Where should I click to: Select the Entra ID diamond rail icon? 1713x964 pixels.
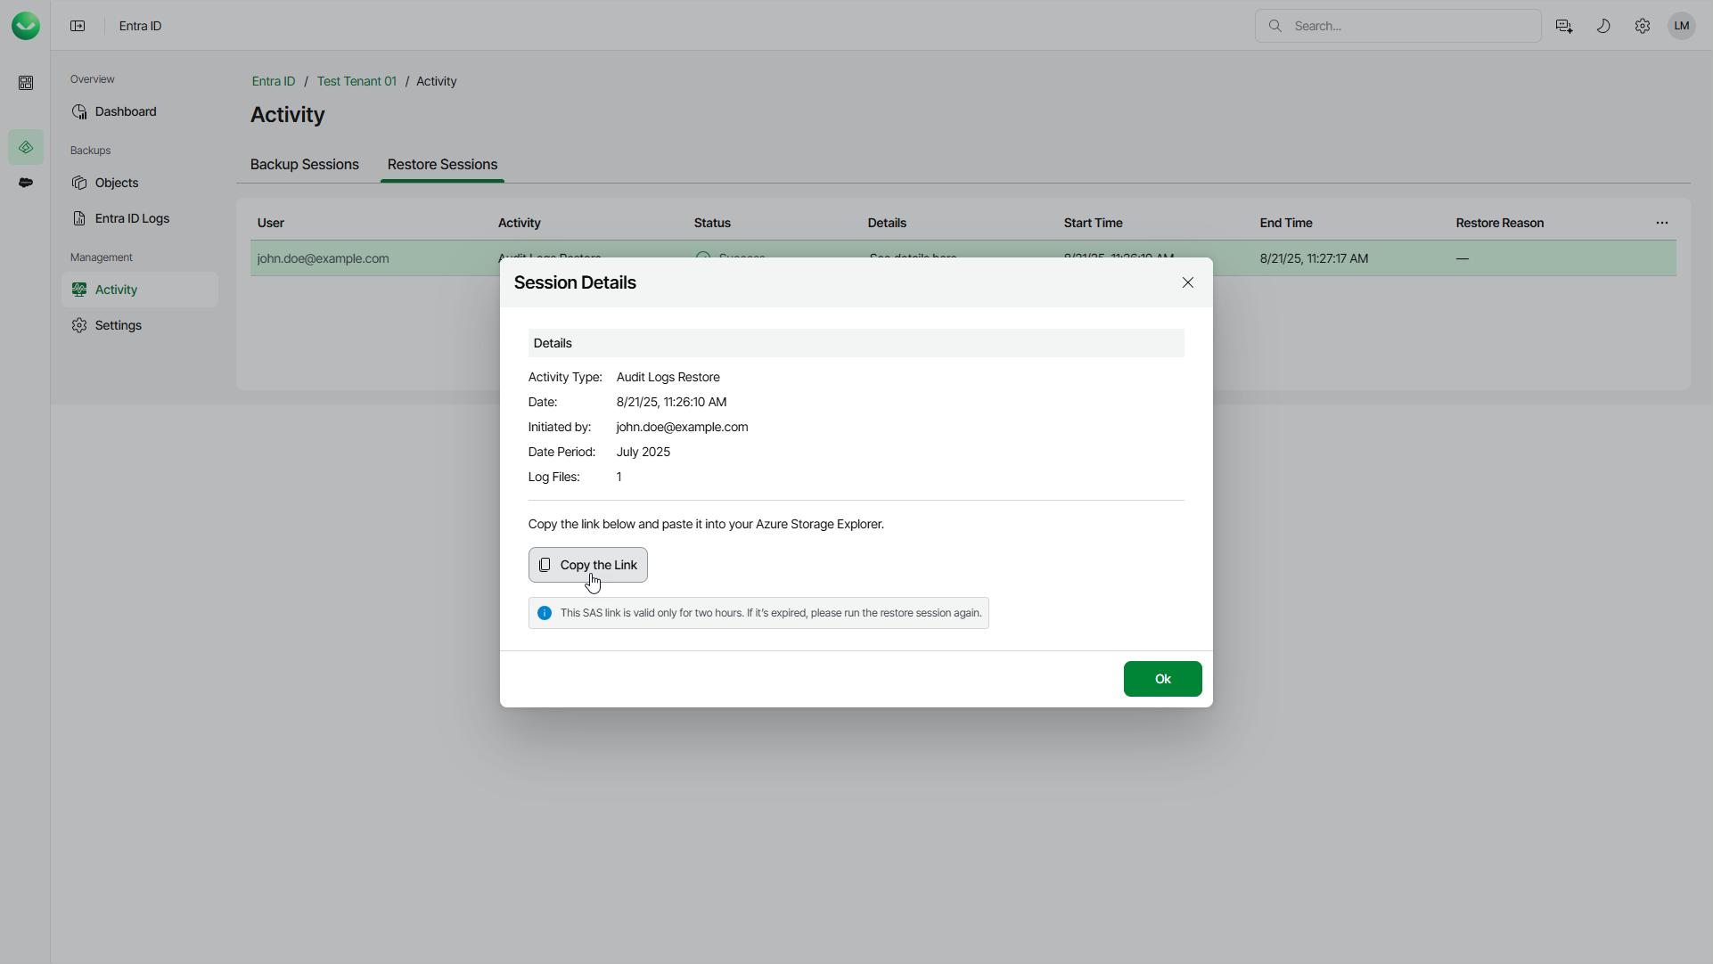click(x=26, y=147)
